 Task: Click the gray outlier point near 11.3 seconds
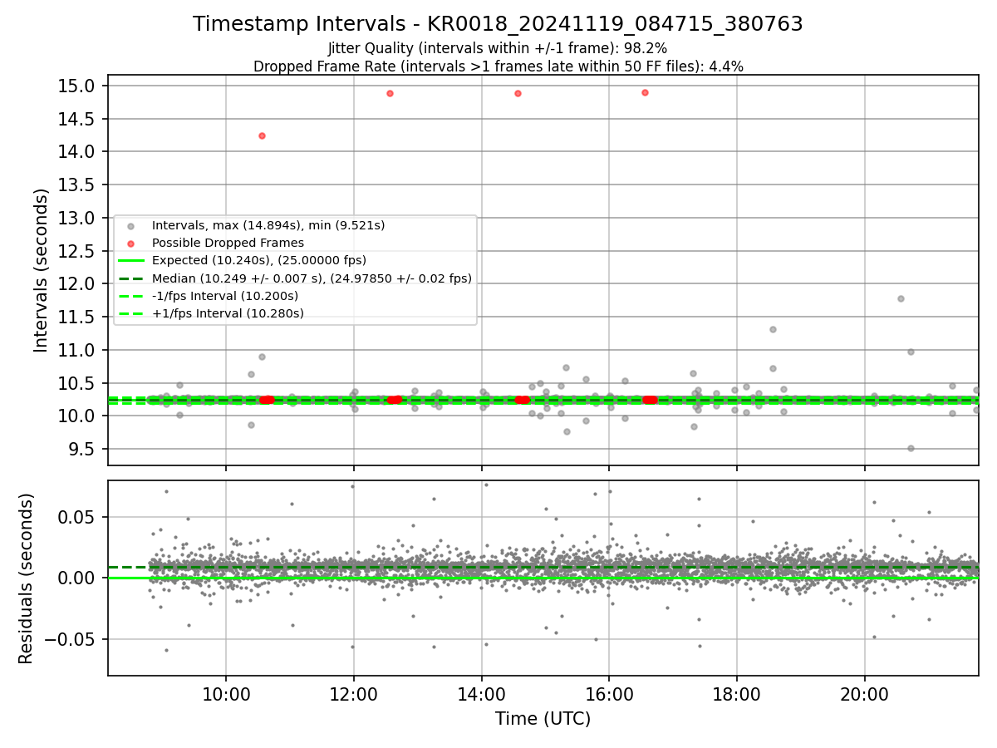pyautogui.click(x=773, y=329)
